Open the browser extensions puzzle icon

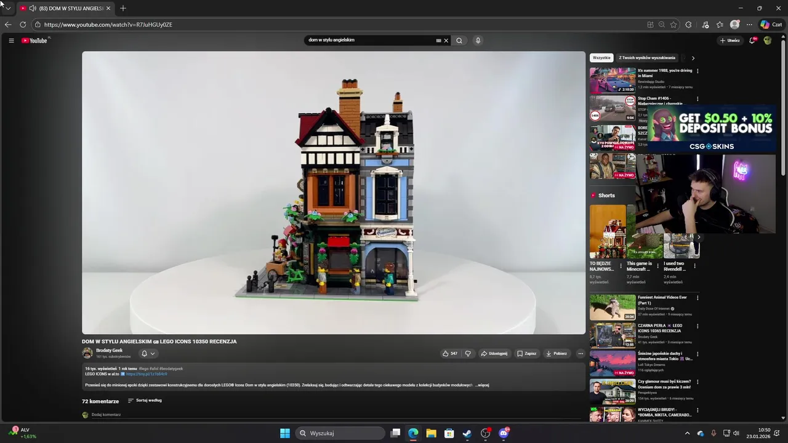pos(688,25)
